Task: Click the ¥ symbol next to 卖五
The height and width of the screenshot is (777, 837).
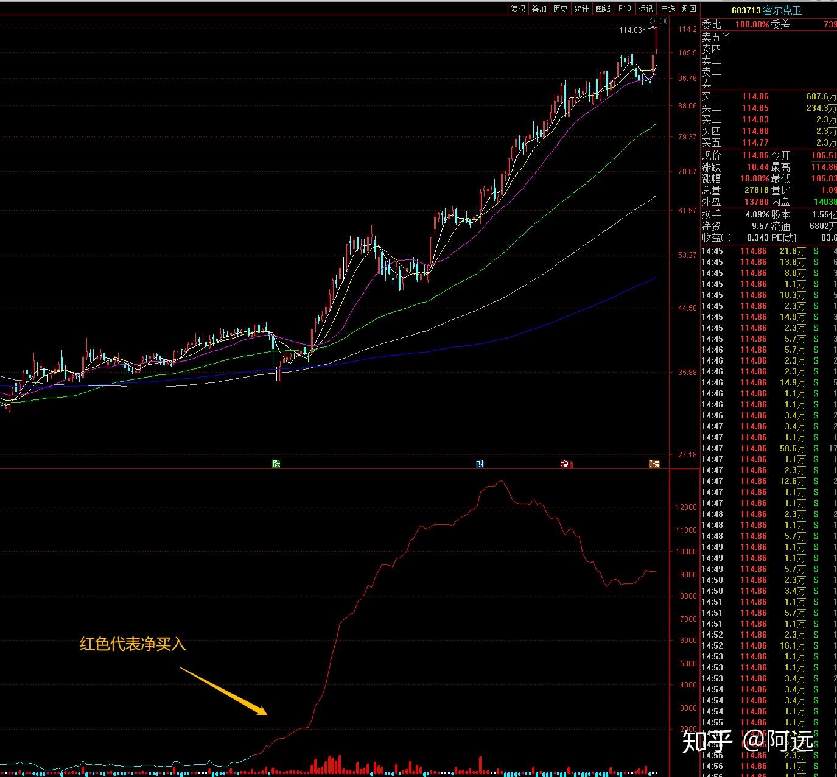Action: tap(726, 37)
